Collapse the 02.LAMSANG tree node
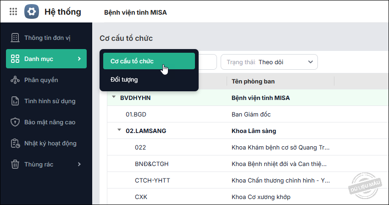The height and width of the screenshot is (205, 389). [x=119, y=130]
